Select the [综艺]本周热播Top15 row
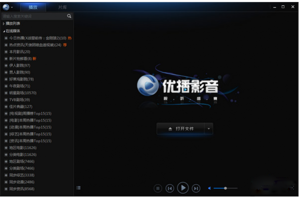The image size is (299, 198). click(x=30, y=134)
